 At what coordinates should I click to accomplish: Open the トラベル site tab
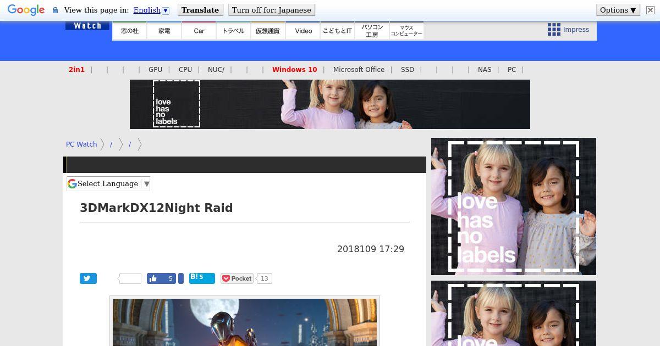tap(234, 31)
